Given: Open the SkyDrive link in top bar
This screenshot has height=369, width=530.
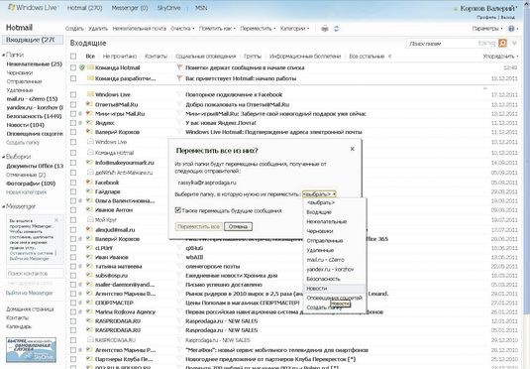Looking at the screenshot, I should coord(168,8).
